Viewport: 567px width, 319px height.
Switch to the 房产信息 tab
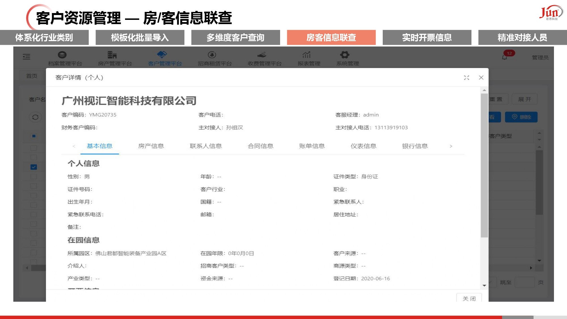(x=151, y=146)
